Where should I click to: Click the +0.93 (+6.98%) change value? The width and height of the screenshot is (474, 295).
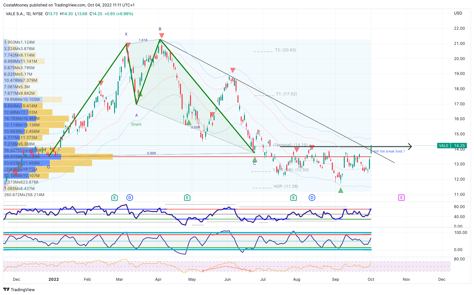pyautogui.click(x=119, y=14)
